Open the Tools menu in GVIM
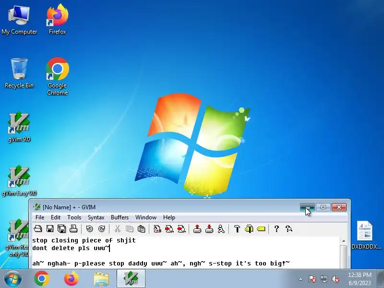This screenshot has width=384, height=288. click(74, 217)
